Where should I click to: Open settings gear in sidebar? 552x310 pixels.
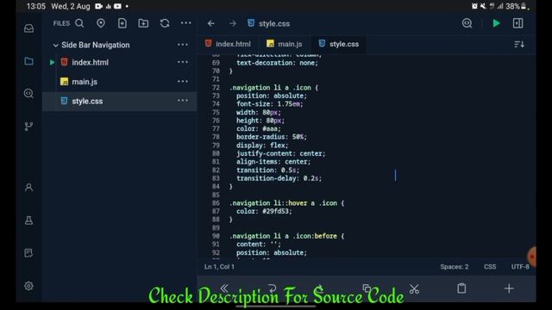(x=28, y=286)
